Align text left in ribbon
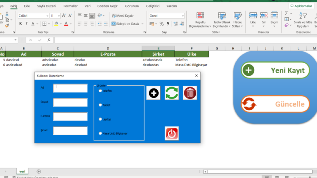Image resolution: width=317 pixels, height=178 pixels. point(80,24)
